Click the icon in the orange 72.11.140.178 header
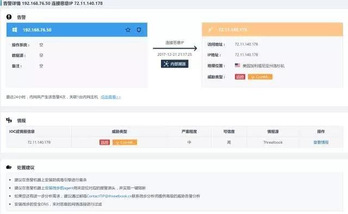348x214 pixels. click(x=210, y=29)
